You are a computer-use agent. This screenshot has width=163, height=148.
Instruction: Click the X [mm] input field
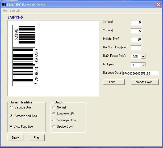click(x=136, y=23)
